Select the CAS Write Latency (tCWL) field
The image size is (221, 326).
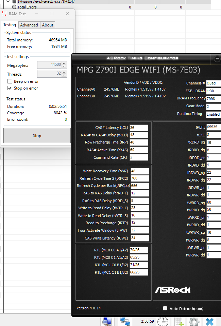[140, 238]
